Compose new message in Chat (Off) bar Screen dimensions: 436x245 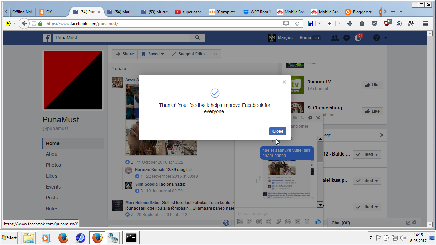click(408, 223)
